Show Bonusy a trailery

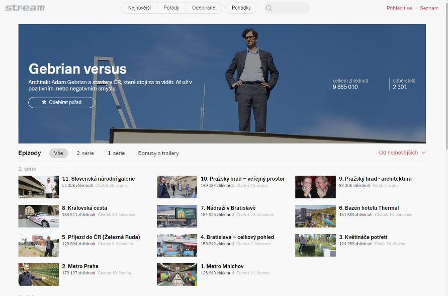(158, 153)
